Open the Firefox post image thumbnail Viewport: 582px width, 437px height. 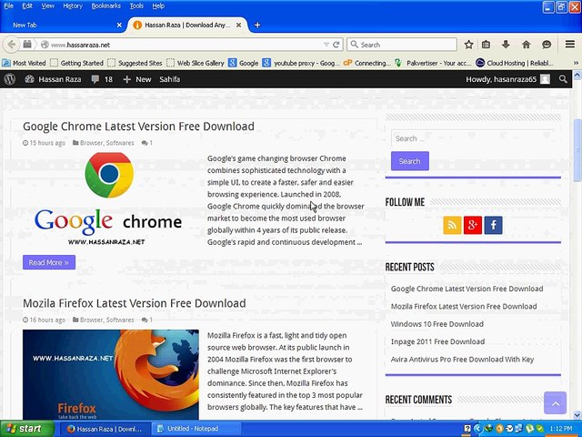pyautogui.click(x=111, y=374)
